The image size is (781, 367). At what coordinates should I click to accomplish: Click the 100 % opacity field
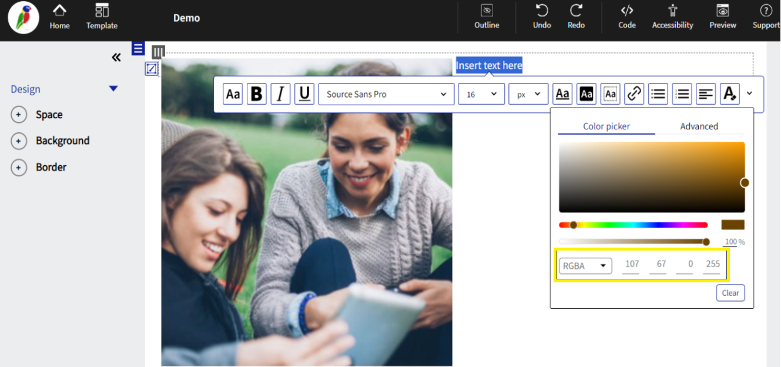730,242
